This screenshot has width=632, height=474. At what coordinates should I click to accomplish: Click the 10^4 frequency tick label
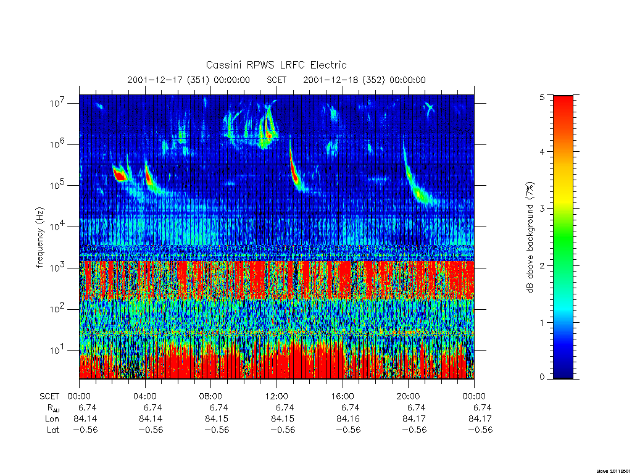(58, 227)
